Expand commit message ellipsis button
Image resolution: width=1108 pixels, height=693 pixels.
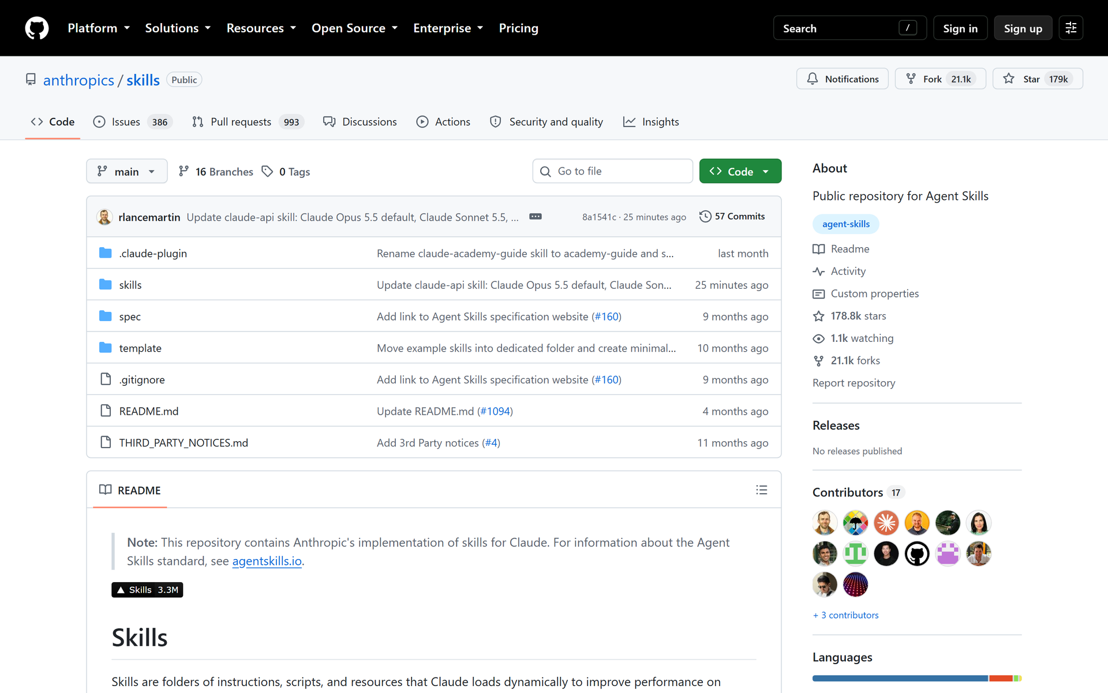[x=536, y=217]
